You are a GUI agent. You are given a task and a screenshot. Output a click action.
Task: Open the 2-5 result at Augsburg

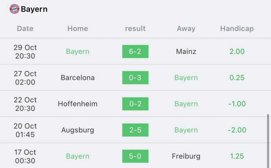(135, 130)
